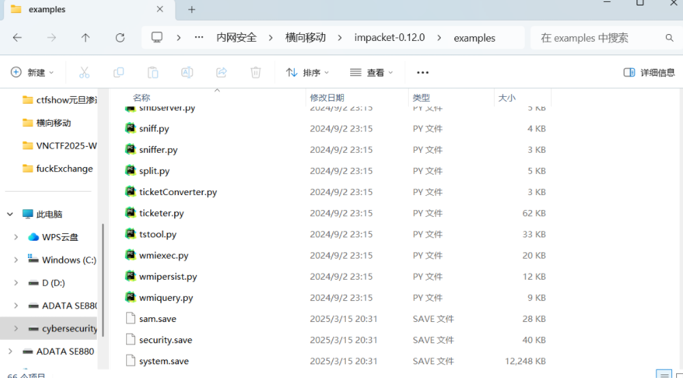683x382 pixels.
Task: Select the examples tab
Action: (x=89, y=10)
